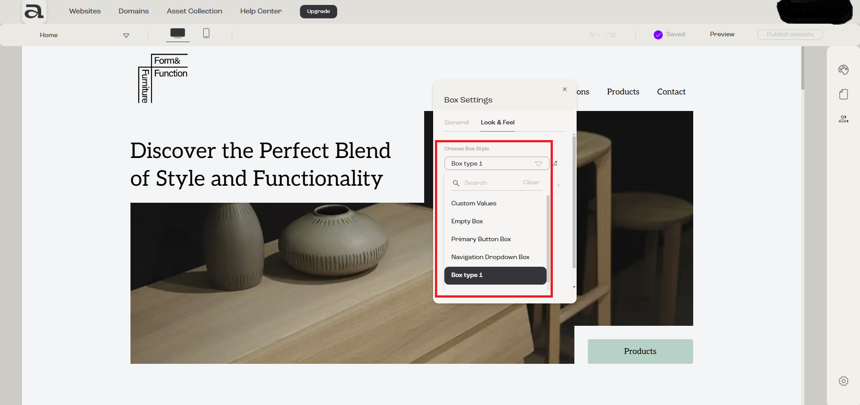Switch to mobile view icon
This screenshot has height=405, width=860.
206,33
